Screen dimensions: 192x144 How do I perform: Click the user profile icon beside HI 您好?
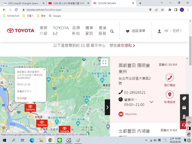(159, 31)
